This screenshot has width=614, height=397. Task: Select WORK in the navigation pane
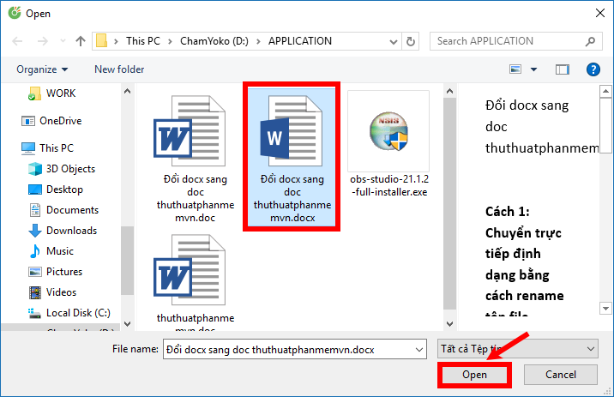pos(61,93)
